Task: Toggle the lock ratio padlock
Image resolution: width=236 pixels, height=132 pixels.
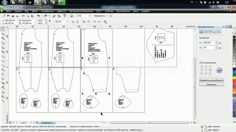Action: pyautogui.click(x=50, y=21)
